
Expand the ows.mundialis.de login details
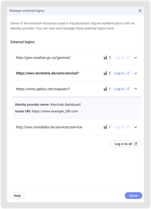click(x=136, y=127)
